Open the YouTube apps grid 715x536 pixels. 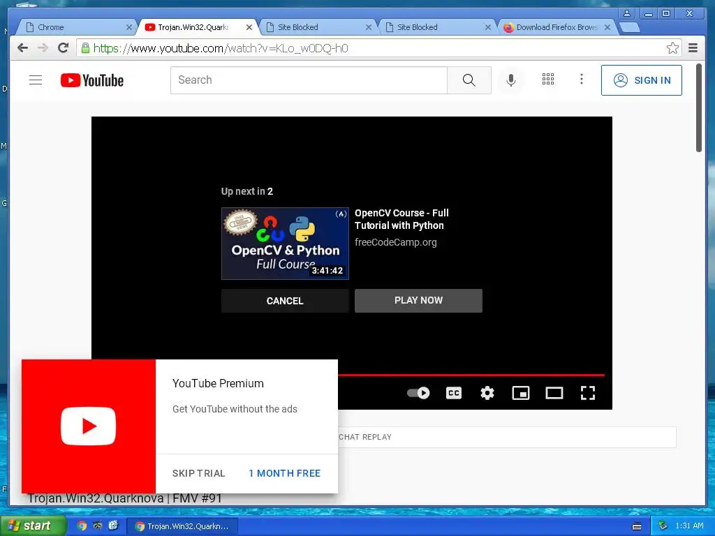pos(548,80)
